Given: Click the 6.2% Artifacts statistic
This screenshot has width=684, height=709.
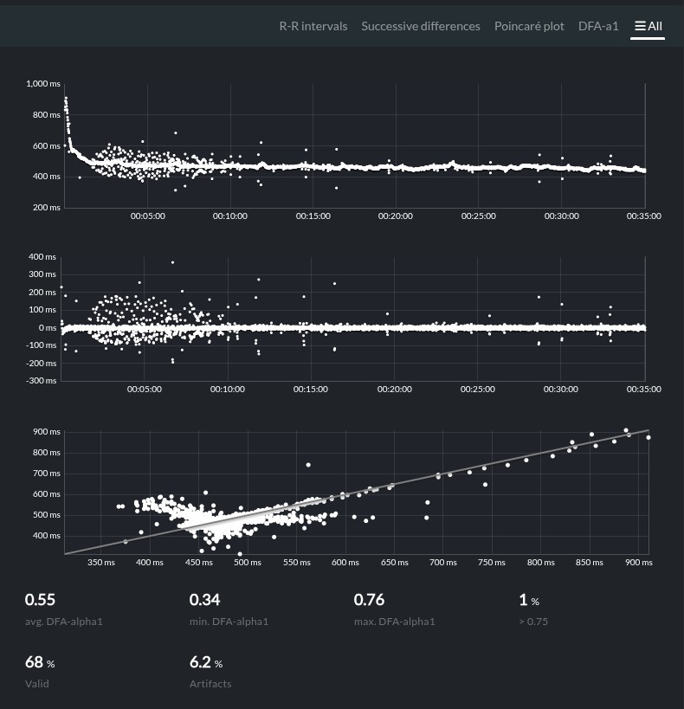Looking at the screenshot, I should tap(206, 662).
